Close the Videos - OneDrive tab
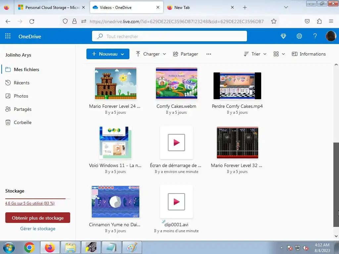 [158, 7]
